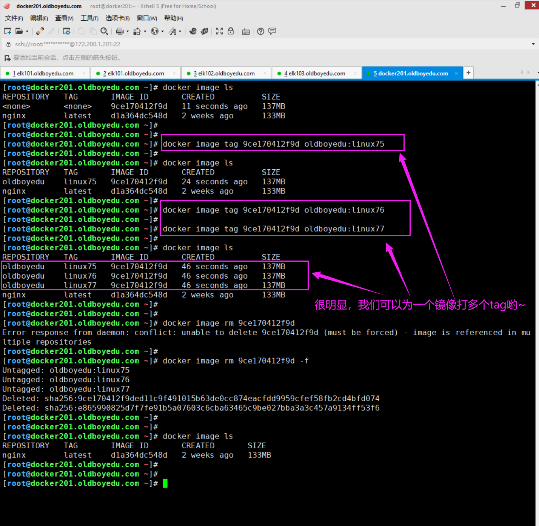Toggle the screen lock padlock
Viewport: 539px width, 526px height.
point(231,31)
